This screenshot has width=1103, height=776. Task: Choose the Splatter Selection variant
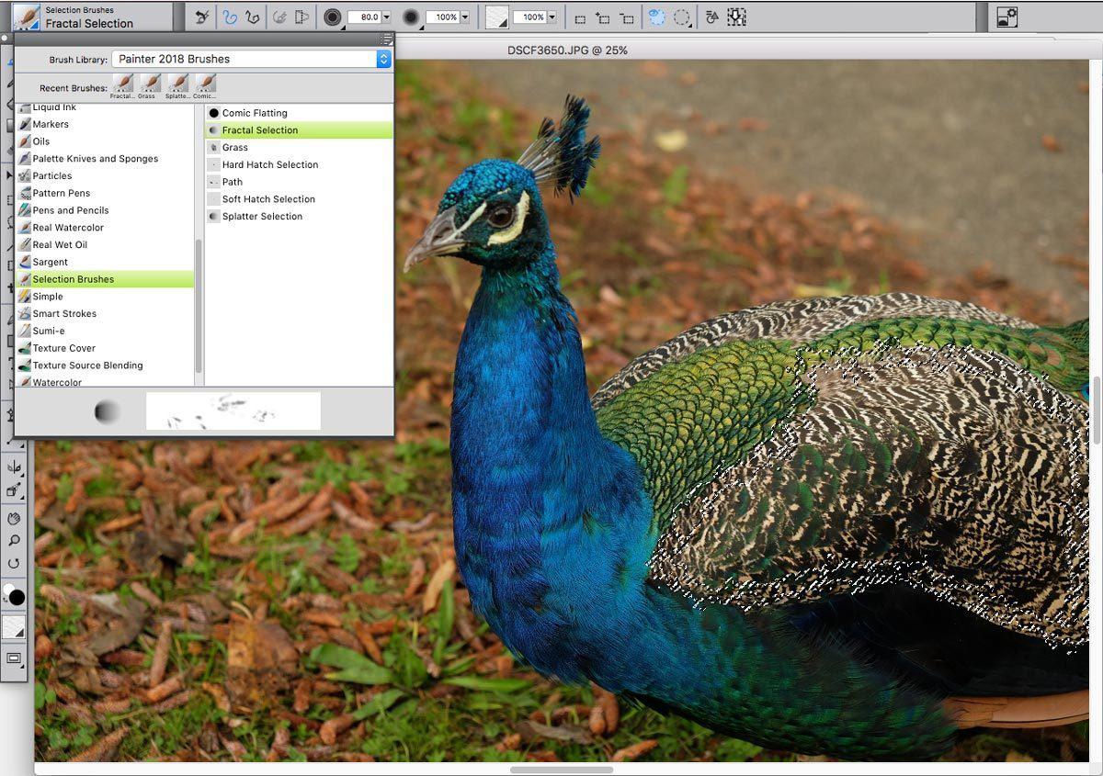(x=299, y=217)
